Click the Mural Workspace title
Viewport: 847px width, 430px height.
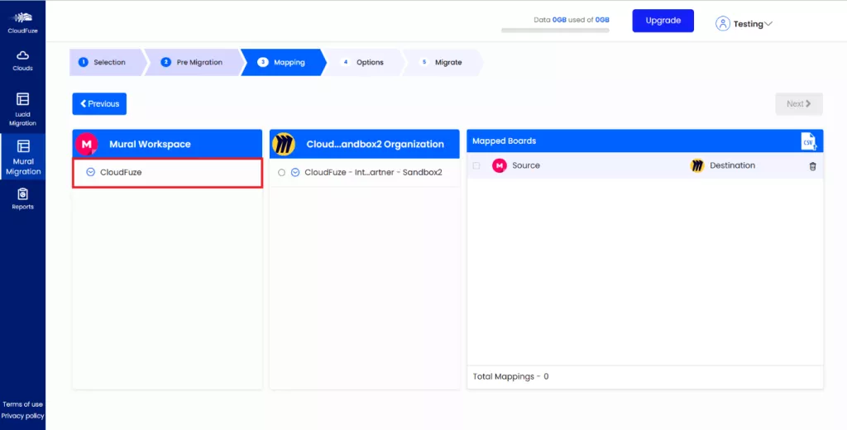click(x=151, y=144)
